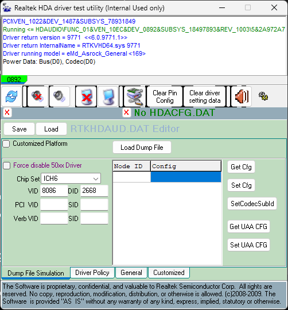Viewport: 288px width, 310px height.
Task: Open the Chip Set ICH6 dropdown
Action: click(x=71, y=179)
